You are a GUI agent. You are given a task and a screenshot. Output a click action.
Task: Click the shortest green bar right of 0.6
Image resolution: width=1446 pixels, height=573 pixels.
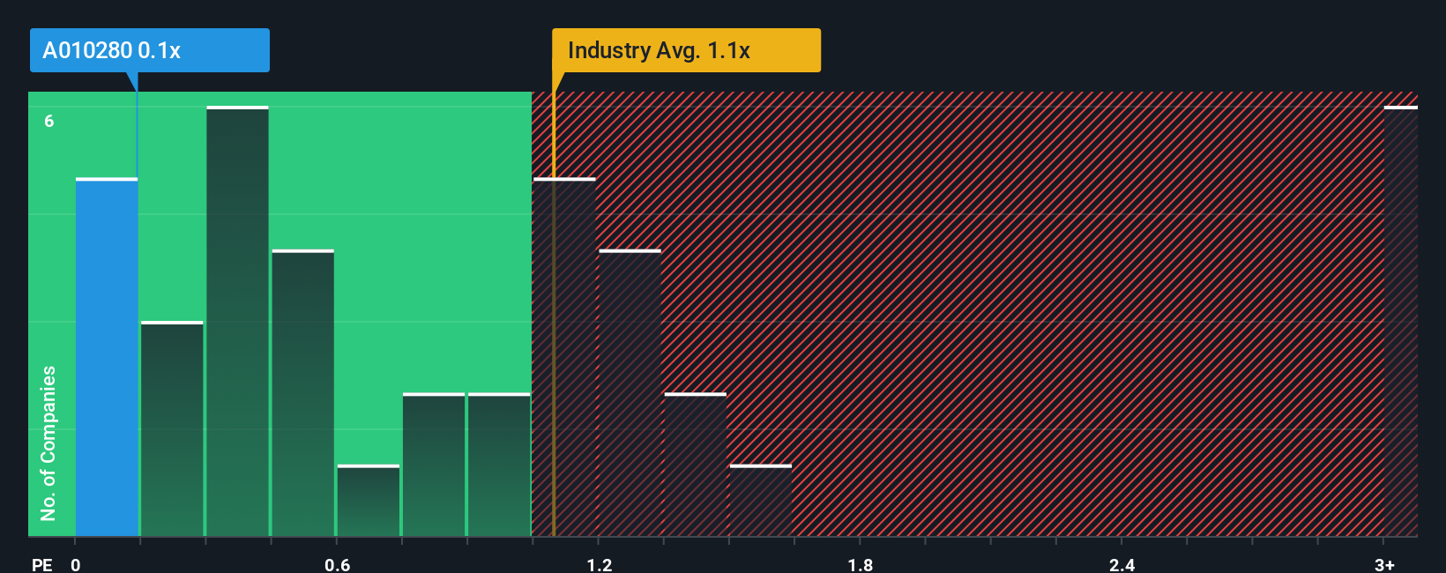click(x=369, y=501)
